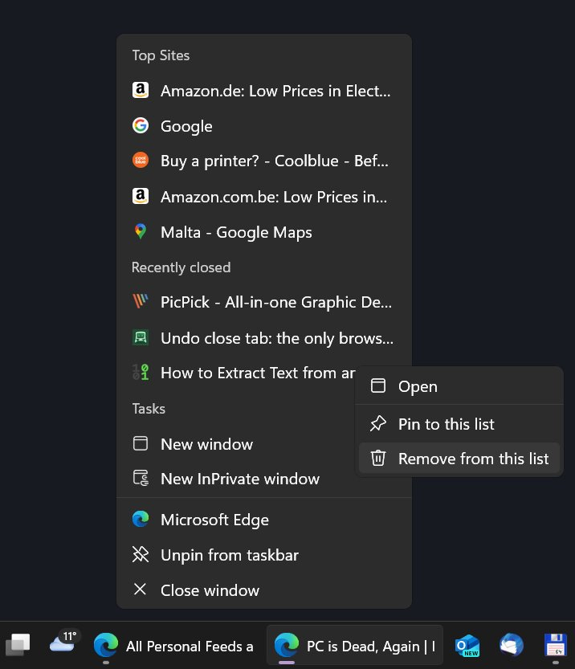This screenshot has width=575, height=669.
Task: Open the Amazon.com.be top site entry
Action: coord(263,197)
